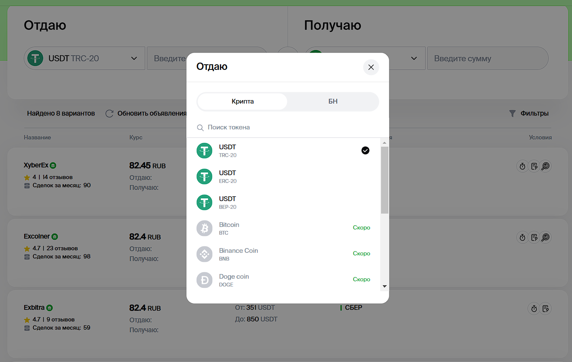
Task: Click the refresh icon beside Обновить объявления
Action: click(110, 113)
